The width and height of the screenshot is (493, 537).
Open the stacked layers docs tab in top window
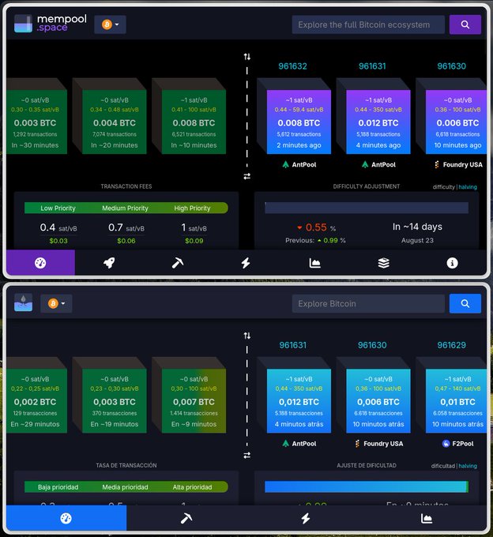click(383, 263)
